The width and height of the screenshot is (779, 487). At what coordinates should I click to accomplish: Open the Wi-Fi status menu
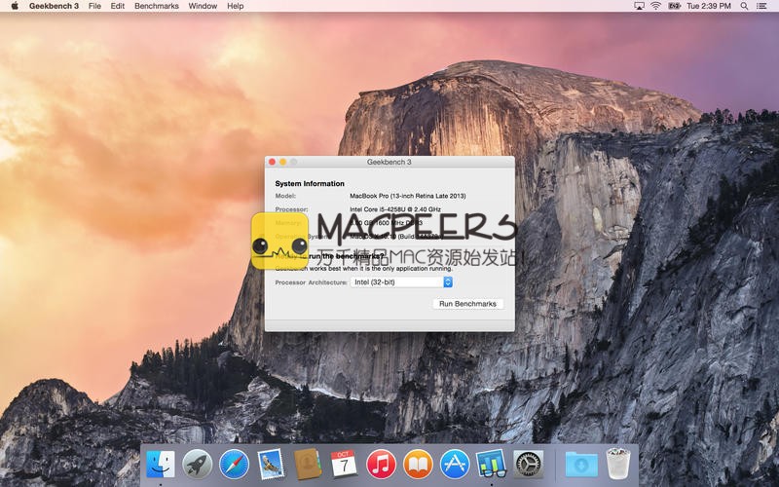tap(656, 6)
